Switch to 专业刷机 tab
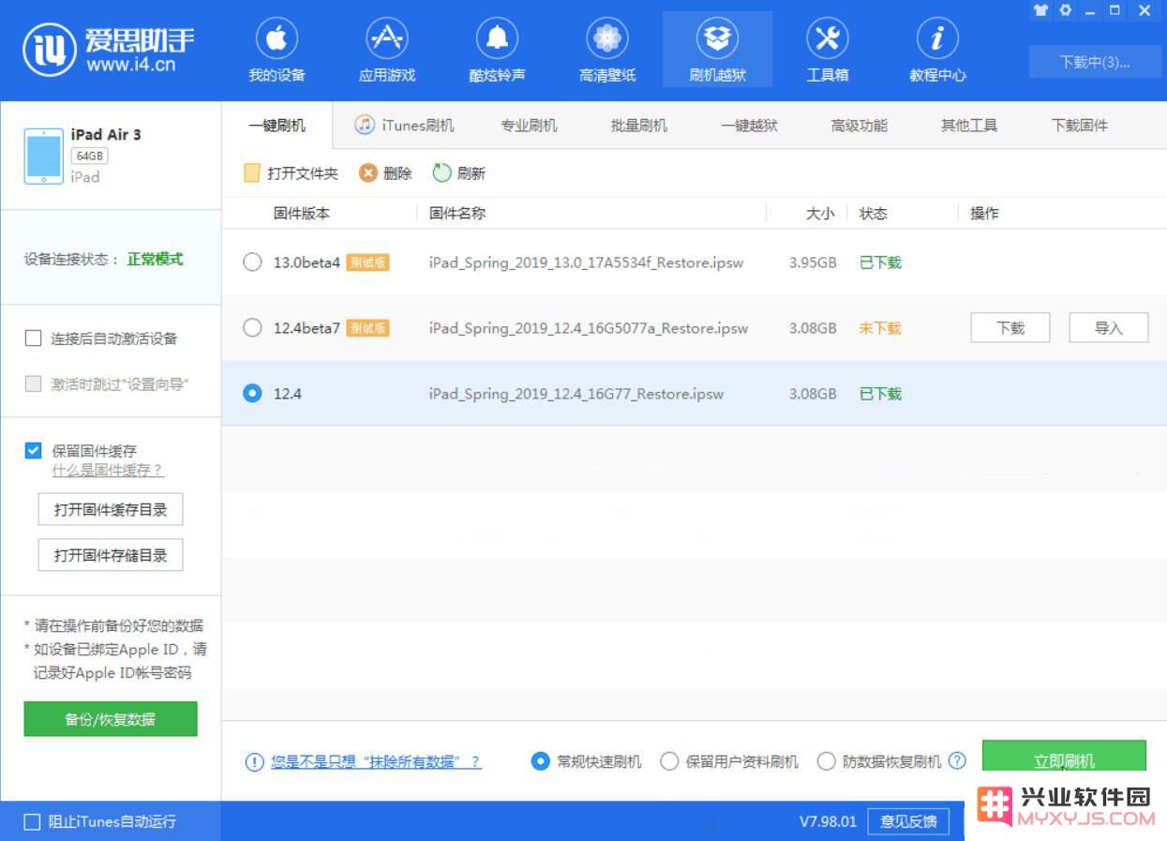Image resolution: width=1167 pixels, height=841 pixels. 529,126
